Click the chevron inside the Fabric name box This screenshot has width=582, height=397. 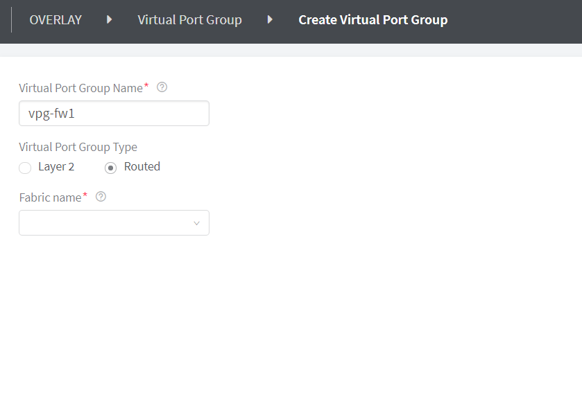[x=196, y=223]
